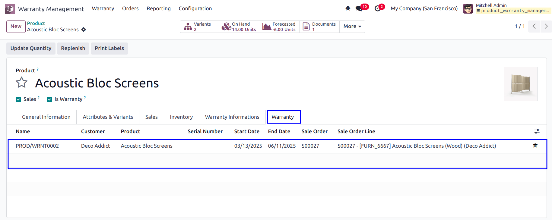Follow the Product breadcrumb link
Screen dimensions: 552x220
click(36, 23)
